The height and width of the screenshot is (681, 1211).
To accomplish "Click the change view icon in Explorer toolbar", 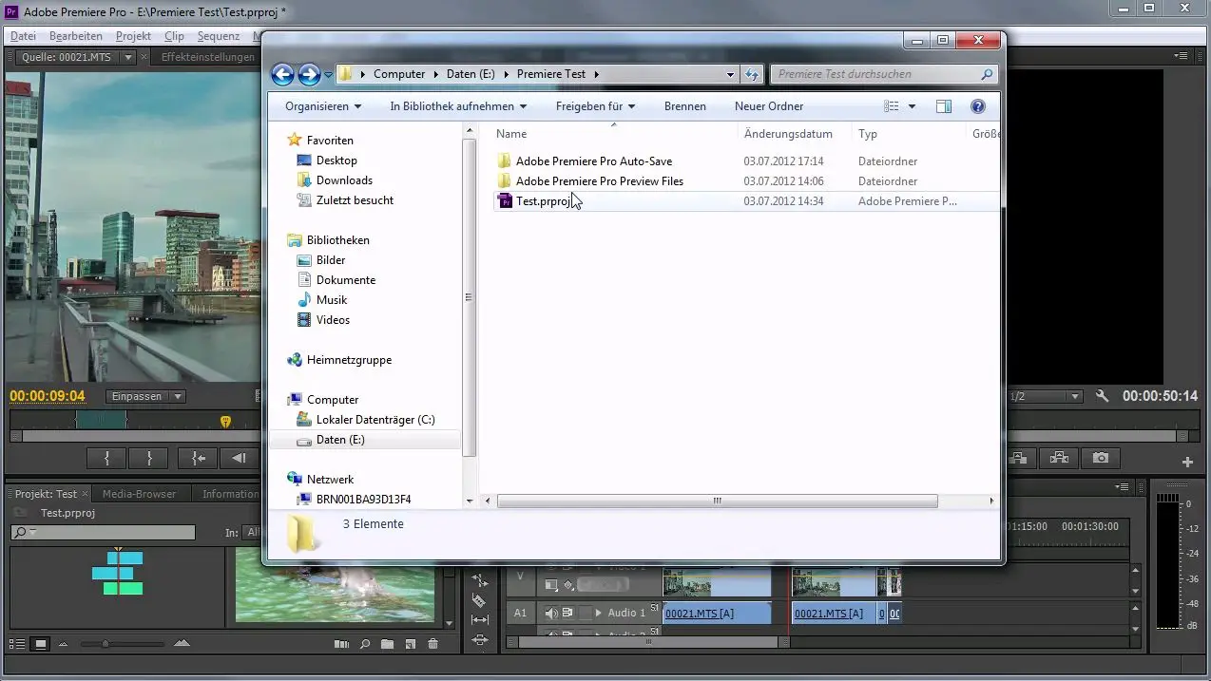I will pyautogui.click(x=891, y=106).
